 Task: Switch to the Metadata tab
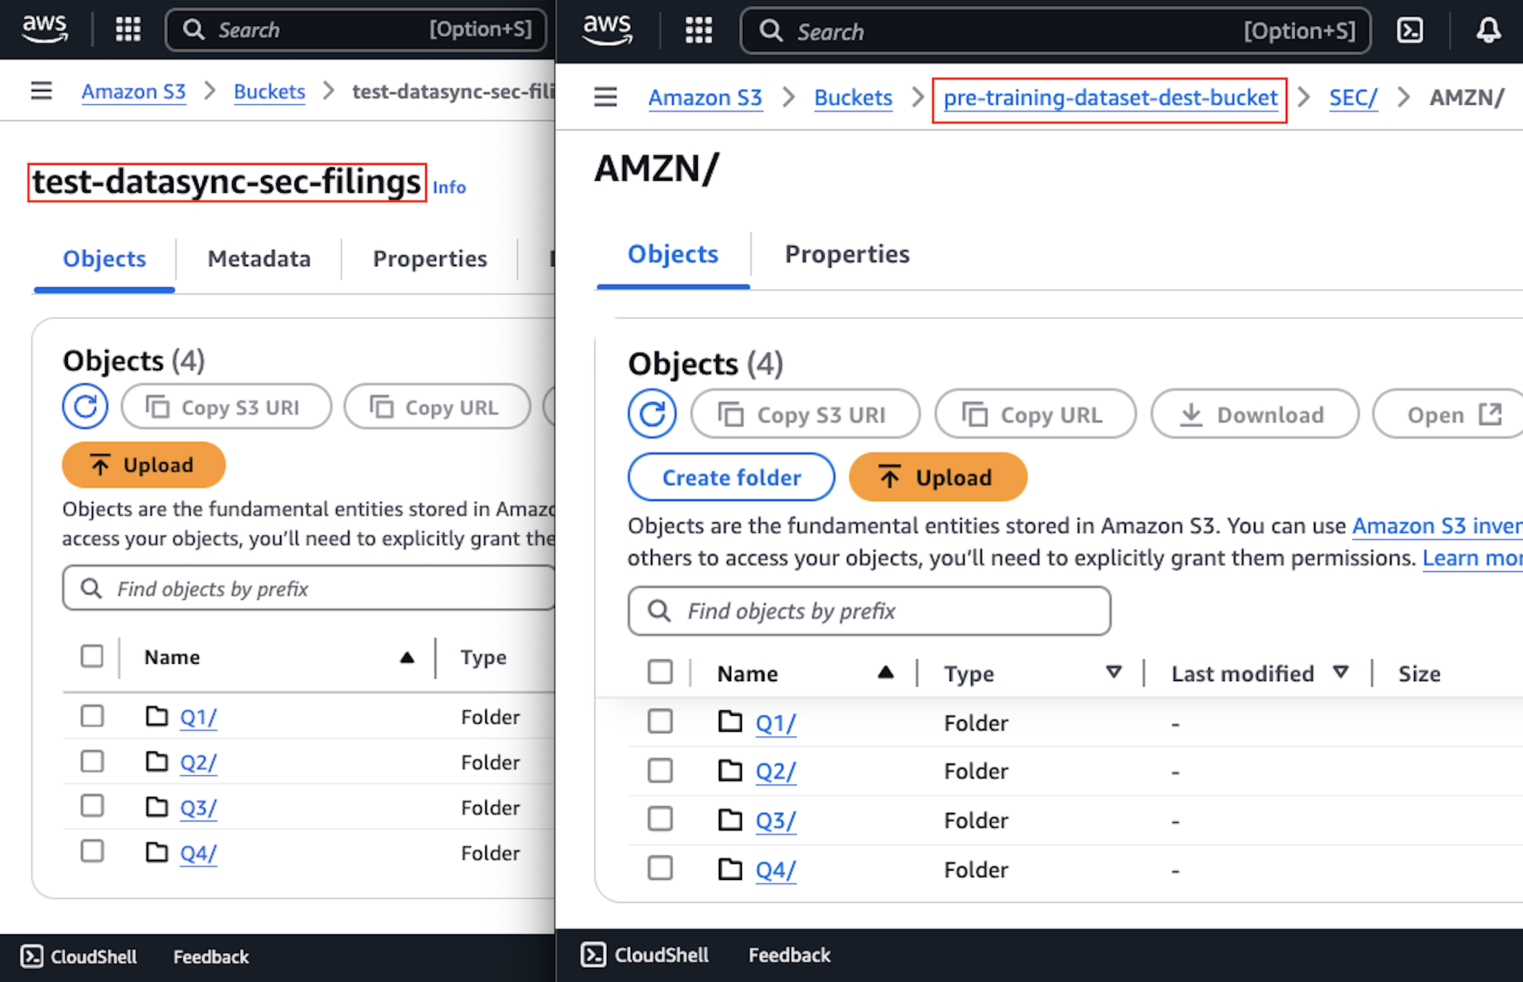[x=259, y=258]
